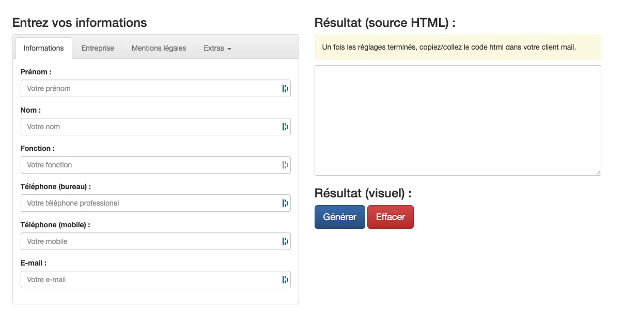
Task: Select the Votre fonction text box
Action: coord(150,165)
